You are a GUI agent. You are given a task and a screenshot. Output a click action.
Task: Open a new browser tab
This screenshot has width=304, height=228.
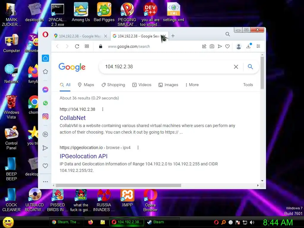173,36
